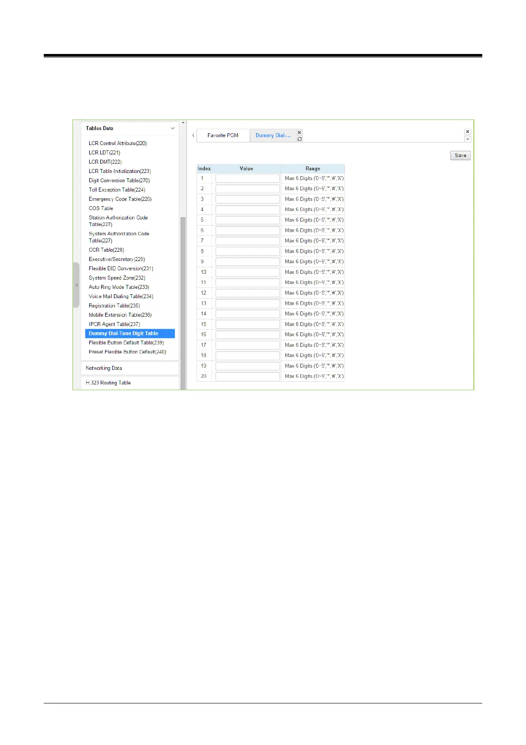This screenshot has width=526, height=745.
Task: Click the left arrow before the Favorite PGM tab
Action: point(193,135)
